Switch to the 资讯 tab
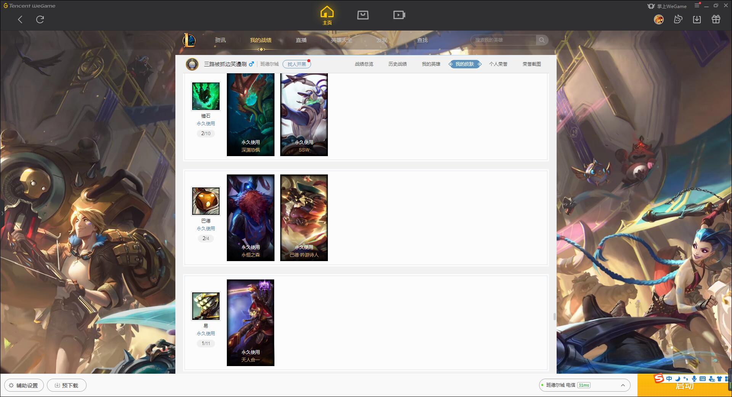 pos(220,40)
